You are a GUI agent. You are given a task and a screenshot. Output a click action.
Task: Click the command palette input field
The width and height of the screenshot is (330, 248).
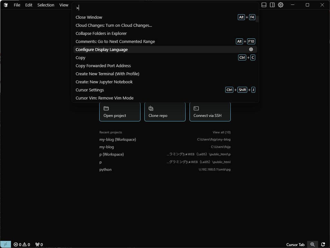click(165, 8)
